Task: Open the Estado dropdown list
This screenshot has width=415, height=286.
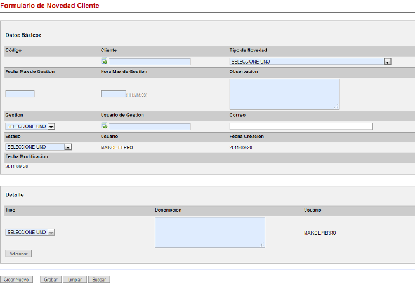Action: 38,147
